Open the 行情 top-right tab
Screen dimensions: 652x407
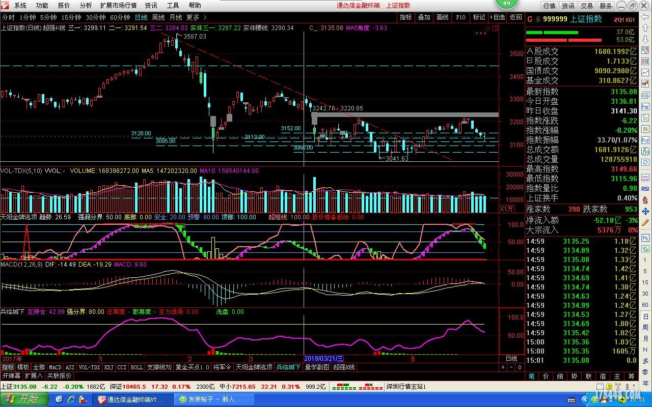click(x=549, y=6)
